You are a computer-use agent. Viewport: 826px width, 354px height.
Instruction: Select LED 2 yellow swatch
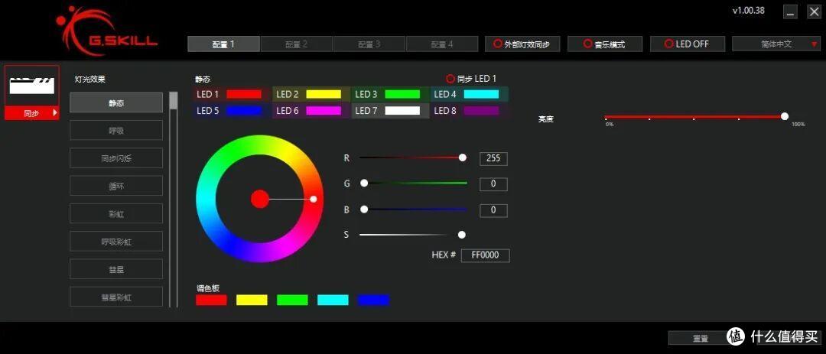[324, 94]
